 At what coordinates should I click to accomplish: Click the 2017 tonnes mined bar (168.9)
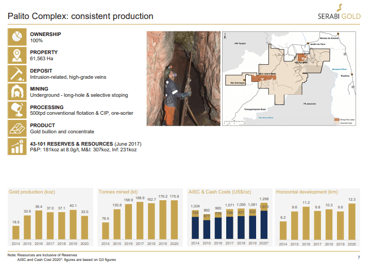tap(140, 220)
